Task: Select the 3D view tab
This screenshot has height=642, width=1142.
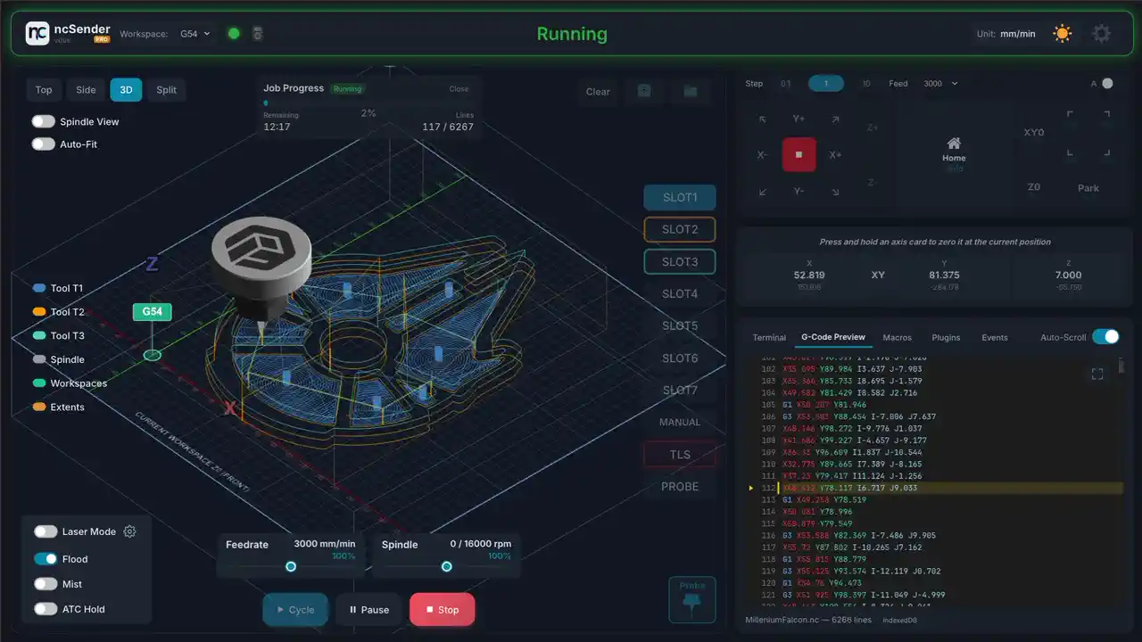Action: (126, 89)
